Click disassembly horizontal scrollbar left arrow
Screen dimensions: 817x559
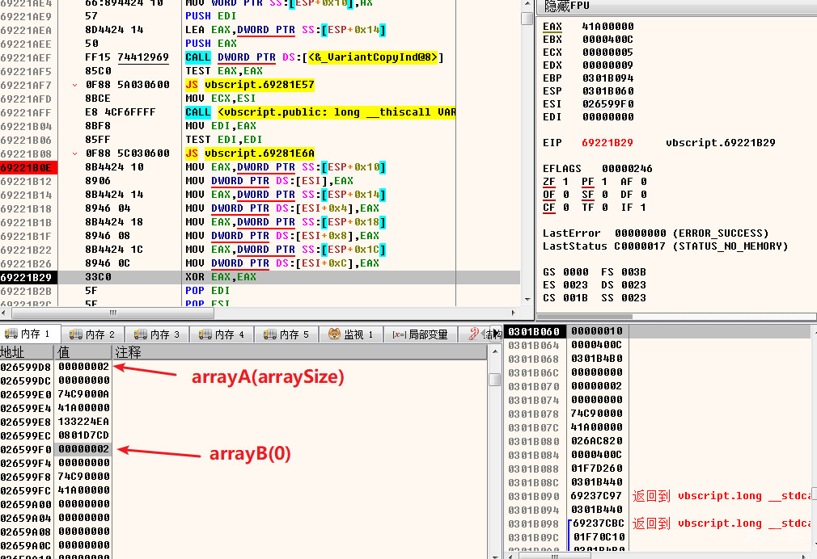tap(5, 313)
